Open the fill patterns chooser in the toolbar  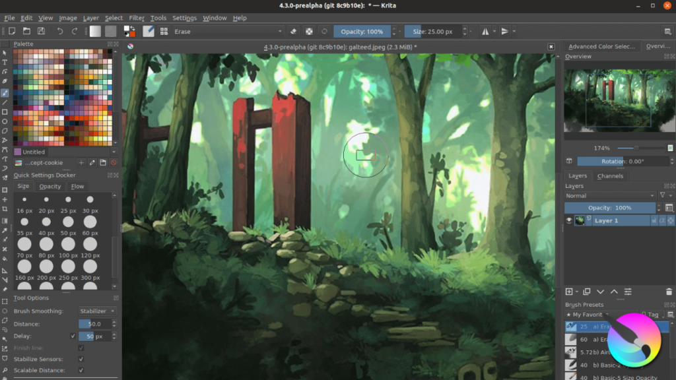pos(111,31)
